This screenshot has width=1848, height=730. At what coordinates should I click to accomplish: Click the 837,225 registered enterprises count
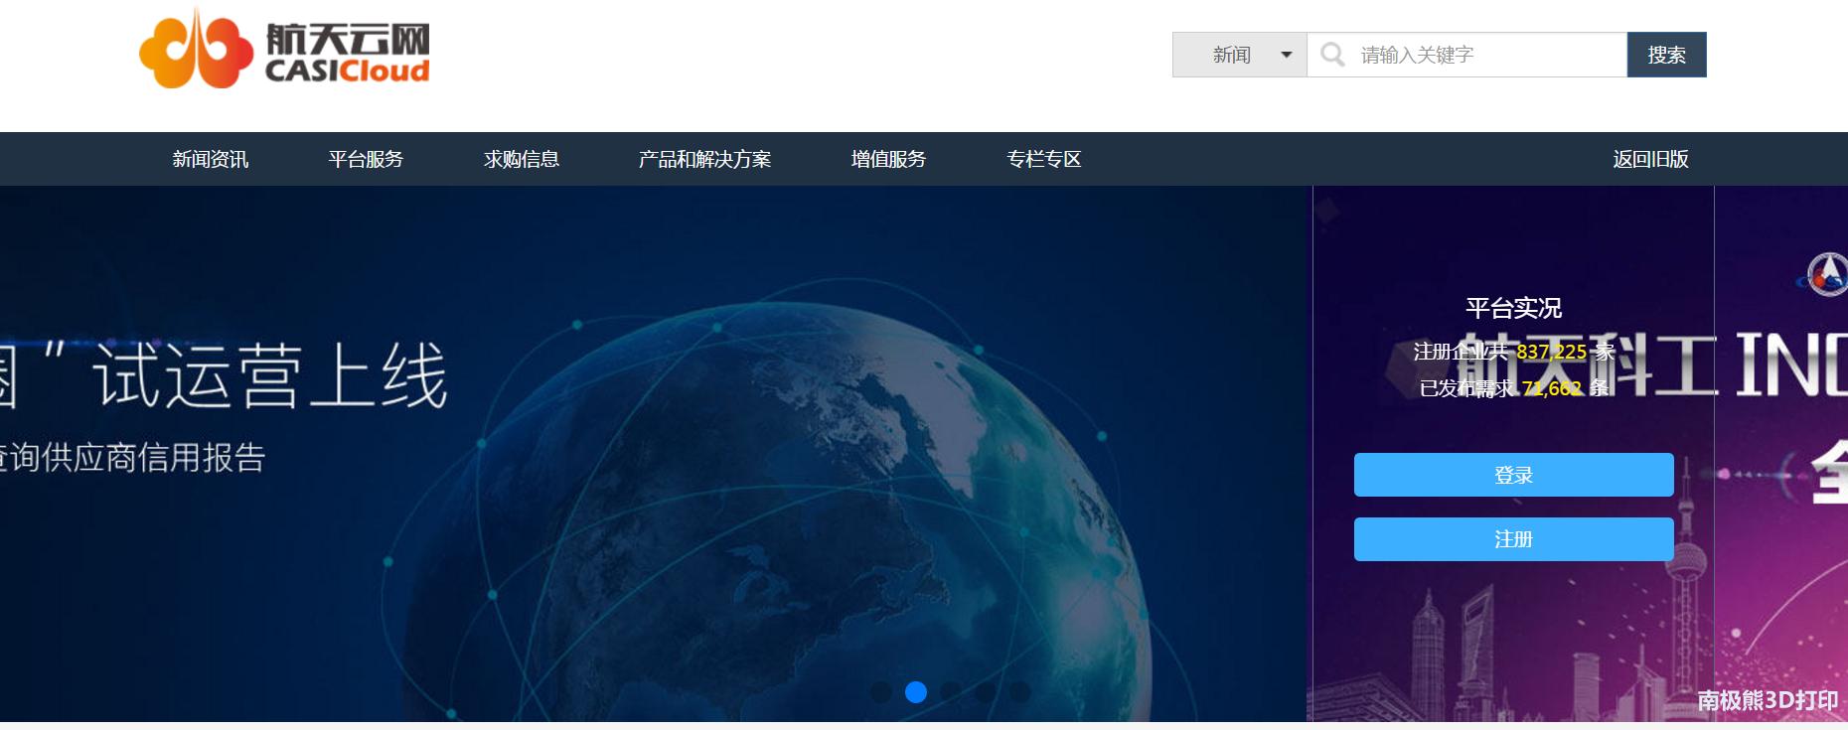pos(1552,352)
